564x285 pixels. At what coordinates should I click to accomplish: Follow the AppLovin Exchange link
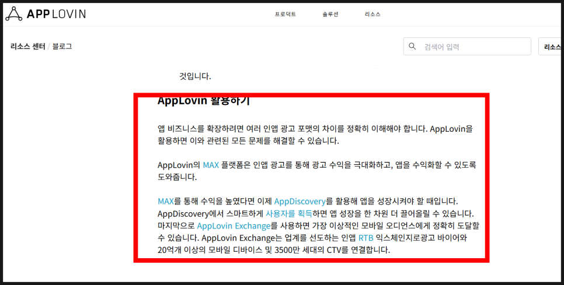pos(234,226)
